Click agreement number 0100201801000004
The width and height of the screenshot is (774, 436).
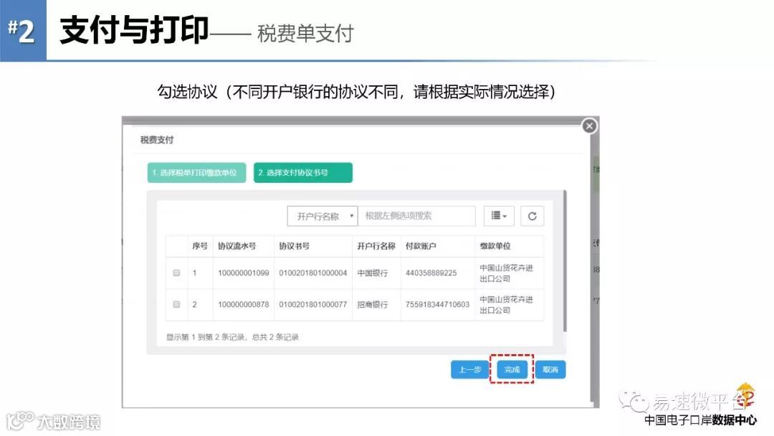pyautogui.click(x=313, y=273)
